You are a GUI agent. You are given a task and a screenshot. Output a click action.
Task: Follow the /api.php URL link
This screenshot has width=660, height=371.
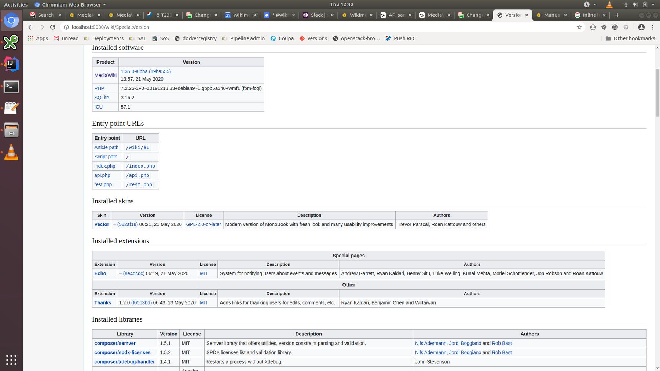coord(137,175)
